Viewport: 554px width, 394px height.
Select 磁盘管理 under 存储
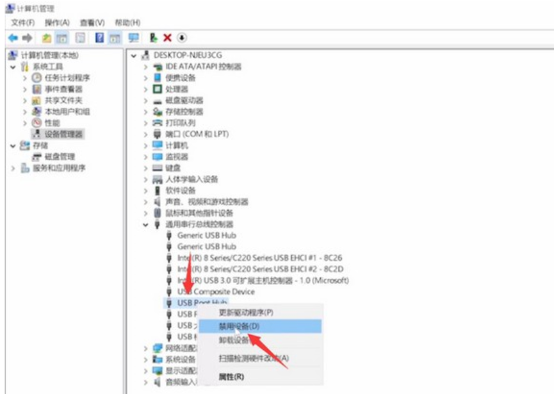60,156
